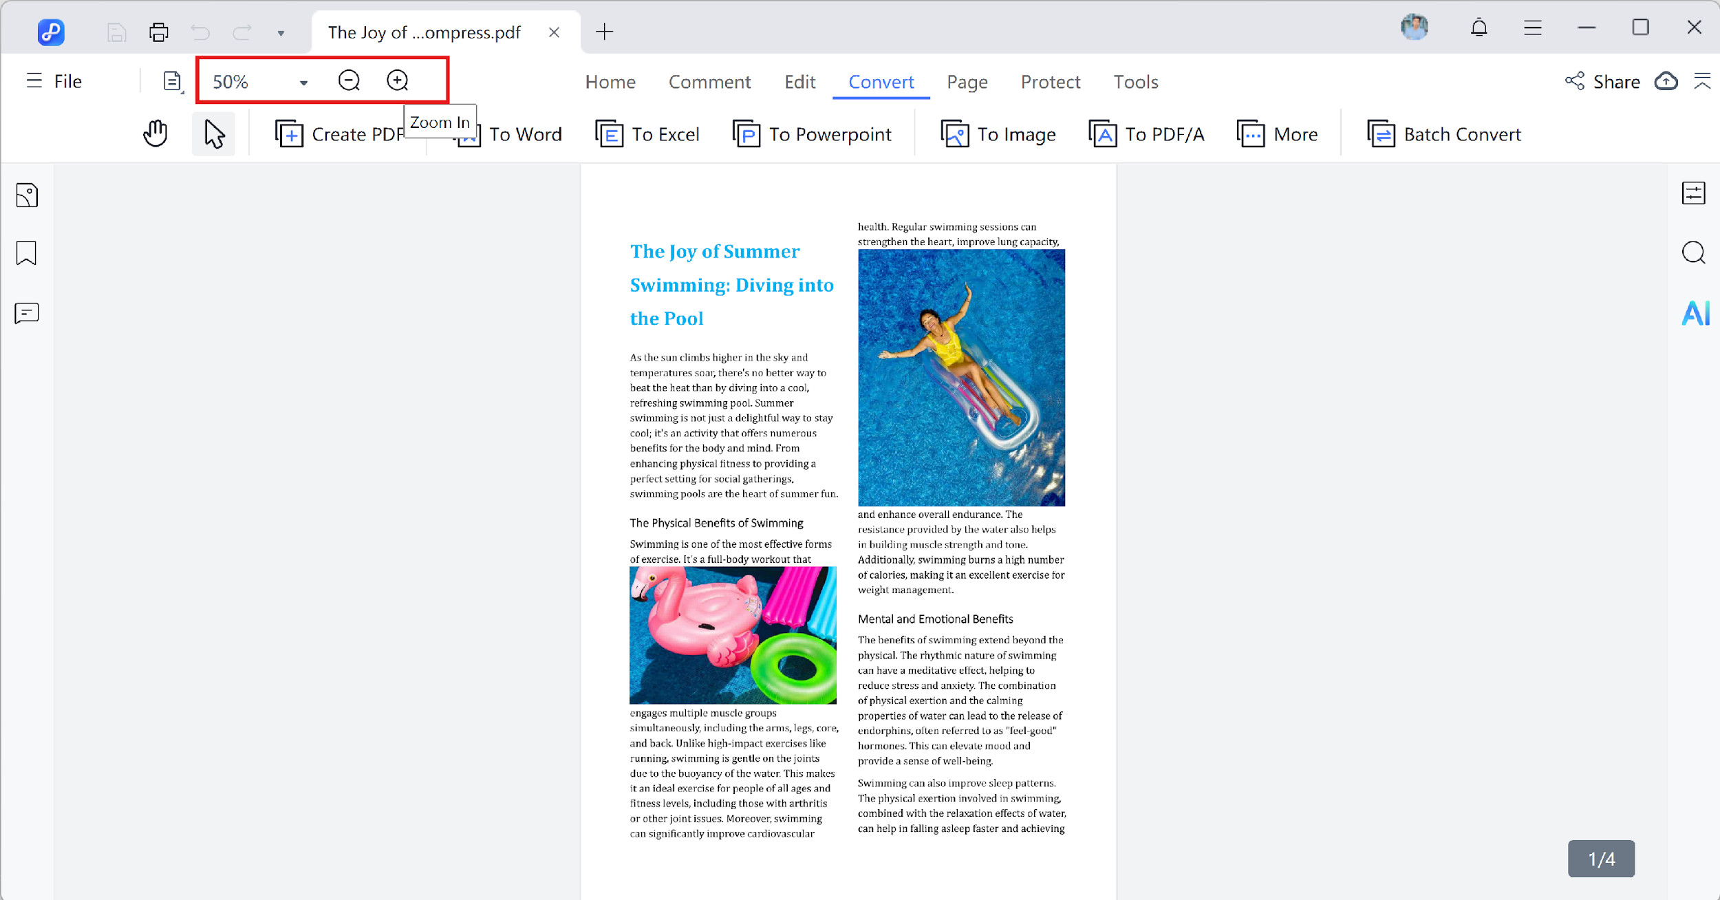1720x900 pixels.
Task: Toggle the selection cursor tool
Action: [x=213, y=133]
